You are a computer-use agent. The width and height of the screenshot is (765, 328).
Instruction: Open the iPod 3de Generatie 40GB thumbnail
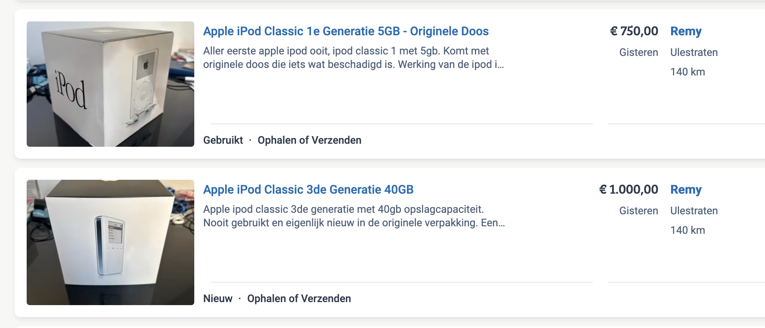[x=110, y=242]
